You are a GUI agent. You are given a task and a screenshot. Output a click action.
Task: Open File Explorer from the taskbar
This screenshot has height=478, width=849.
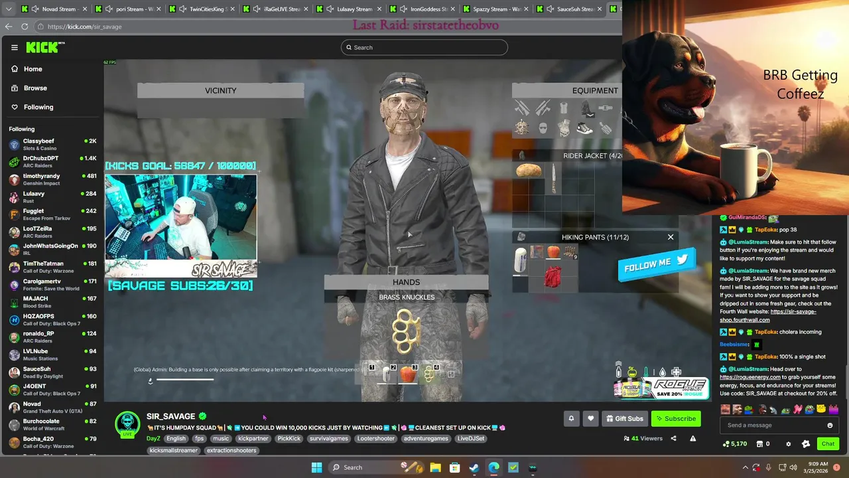(x=435, y=467)
